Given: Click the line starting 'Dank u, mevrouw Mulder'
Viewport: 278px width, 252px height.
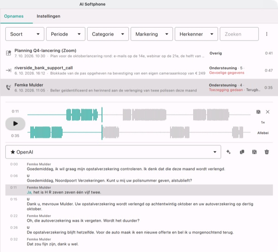Looking at the screenshot, I should (140, 206).
